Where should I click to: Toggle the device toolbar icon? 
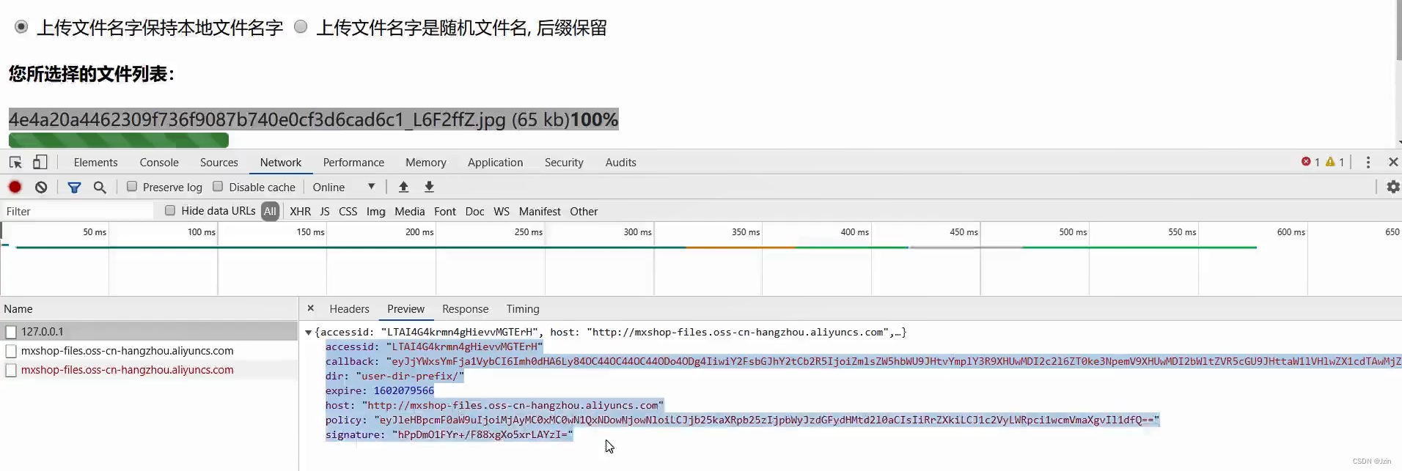40,163
